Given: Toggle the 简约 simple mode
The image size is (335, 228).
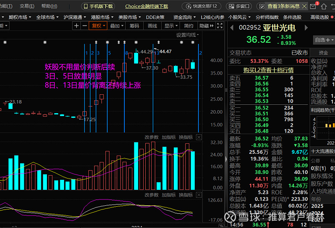Looking at the screenshot, I should (188, 26).
